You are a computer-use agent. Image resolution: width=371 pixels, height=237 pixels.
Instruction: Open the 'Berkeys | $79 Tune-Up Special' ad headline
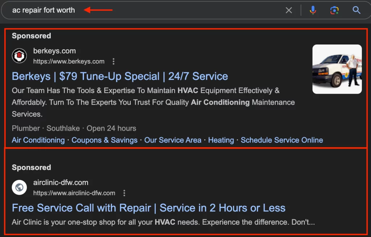(x=120, y=76)
